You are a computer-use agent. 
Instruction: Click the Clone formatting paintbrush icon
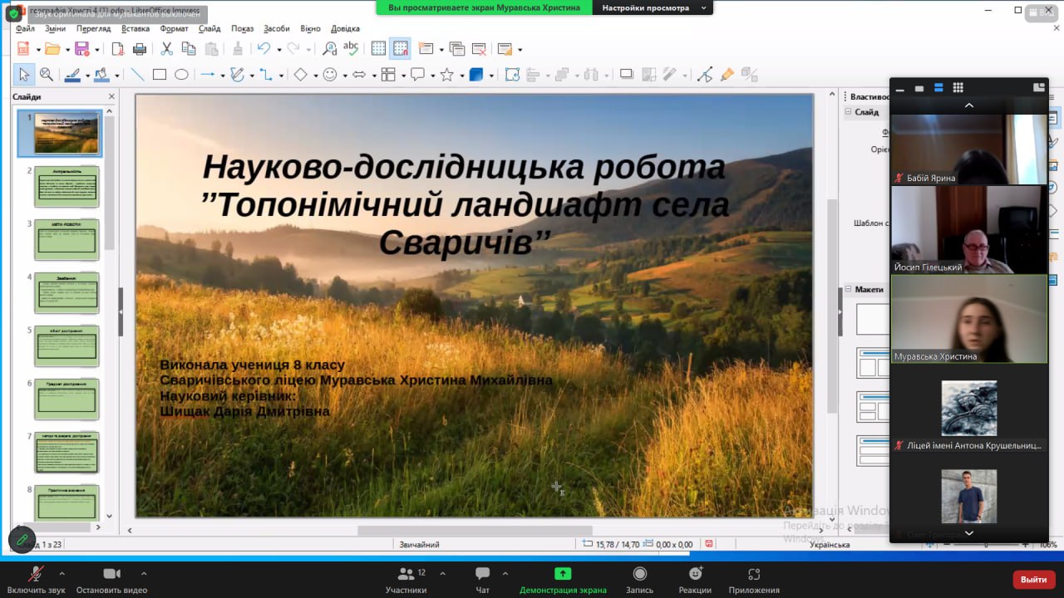(238, 49)
